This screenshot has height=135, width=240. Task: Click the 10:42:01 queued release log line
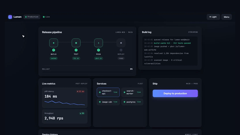pos(167,40)
